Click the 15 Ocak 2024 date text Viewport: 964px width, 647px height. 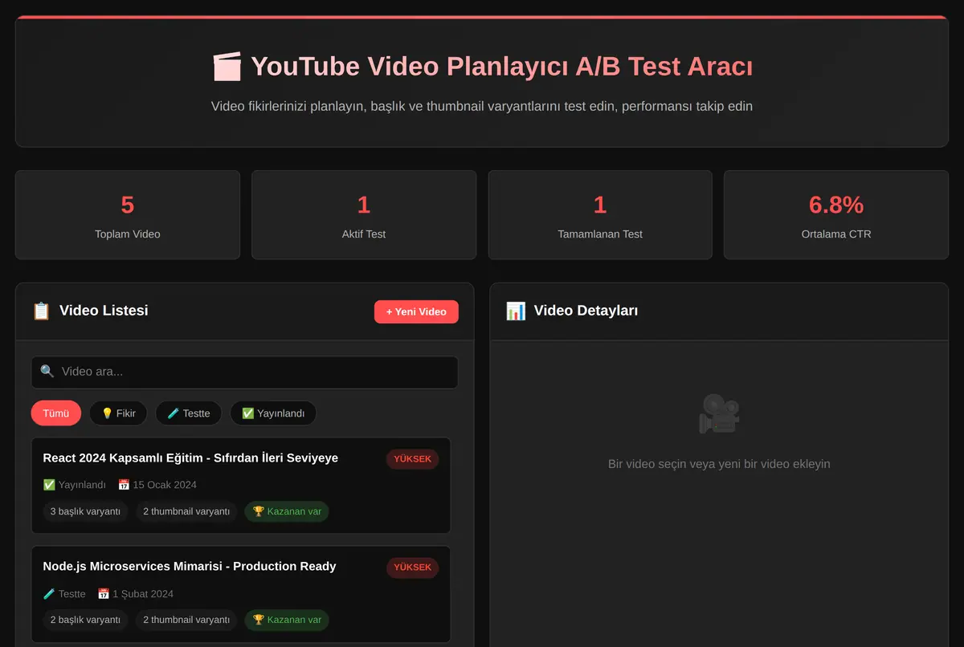(x=165, y=485)
